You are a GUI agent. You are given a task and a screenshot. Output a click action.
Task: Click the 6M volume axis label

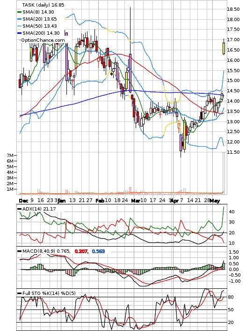tap(10, 161)
